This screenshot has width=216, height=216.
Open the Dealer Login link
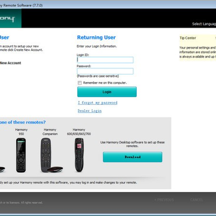pyautogui.click(x=89, y=111)
